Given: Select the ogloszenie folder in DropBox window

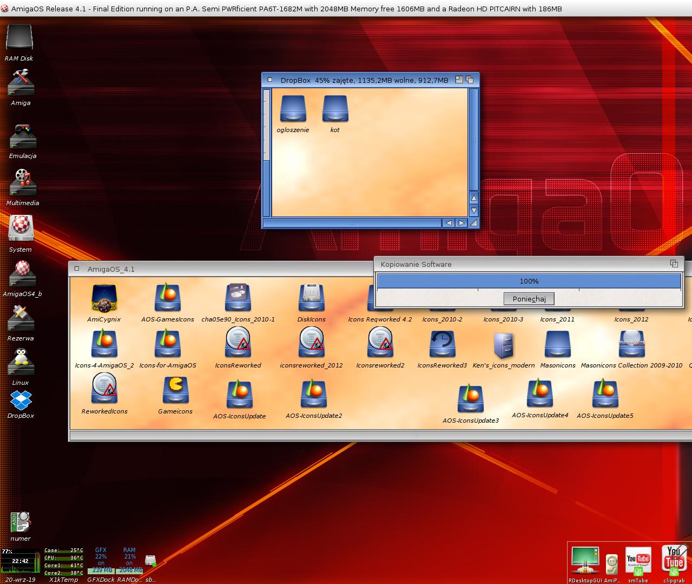Looking at the screenshot, I should click(293, 109).
